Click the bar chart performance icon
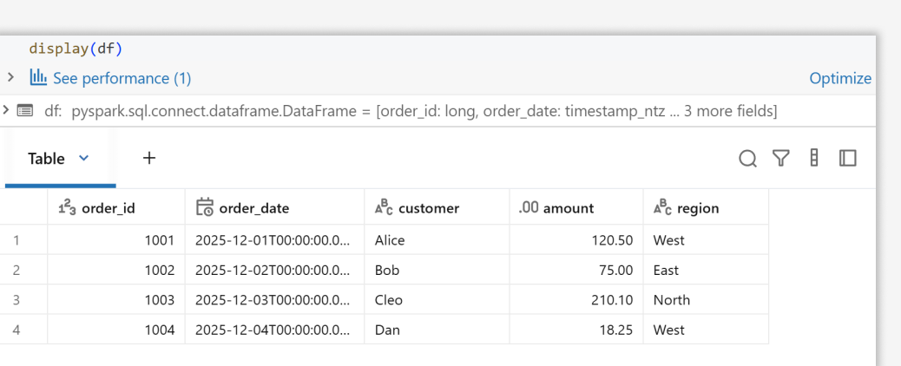This screenshot has height=366, width=901. click(x=38, y=78)
